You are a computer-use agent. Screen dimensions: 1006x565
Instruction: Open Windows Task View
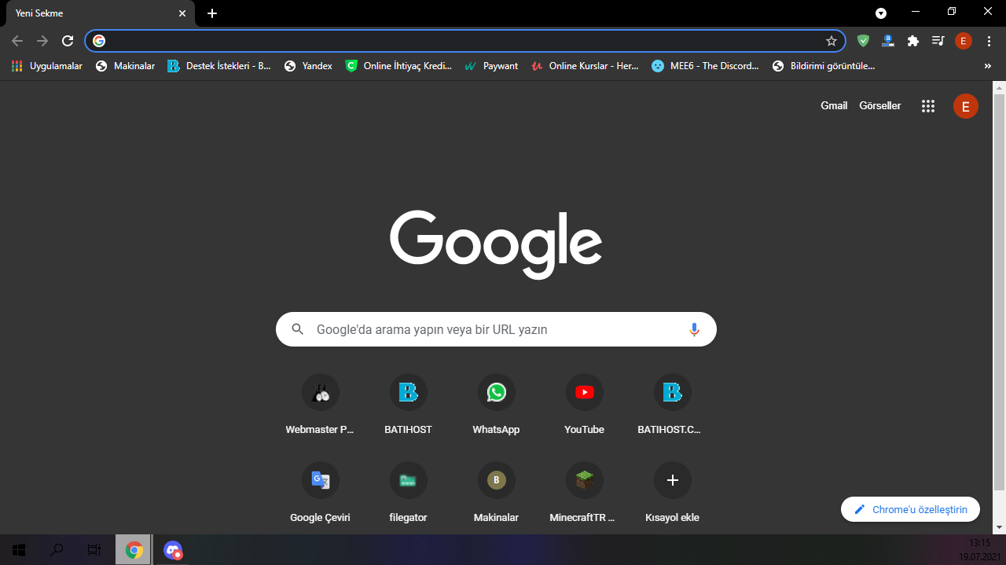point(94,550)
